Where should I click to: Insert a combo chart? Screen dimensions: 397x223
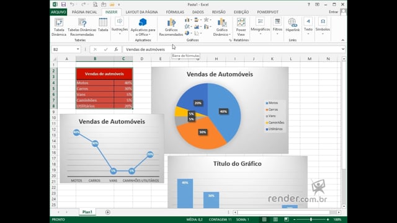pos(207,27)
